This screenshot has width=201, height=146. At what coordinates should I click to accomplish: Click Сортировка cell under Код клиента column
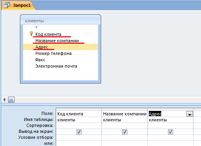[x=79, y=126]
